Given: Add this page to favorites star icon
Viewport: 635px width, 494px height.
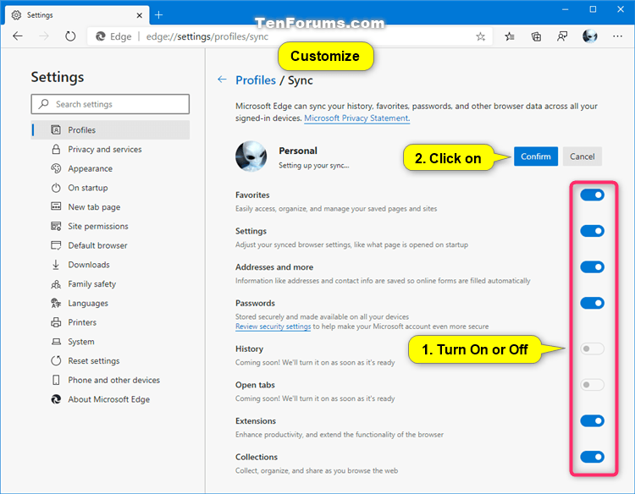Looking at the screenshot, I should [480, 37].
